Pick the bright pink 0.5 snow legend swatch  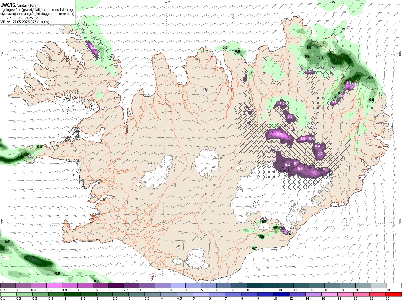(x=54, y=285)
